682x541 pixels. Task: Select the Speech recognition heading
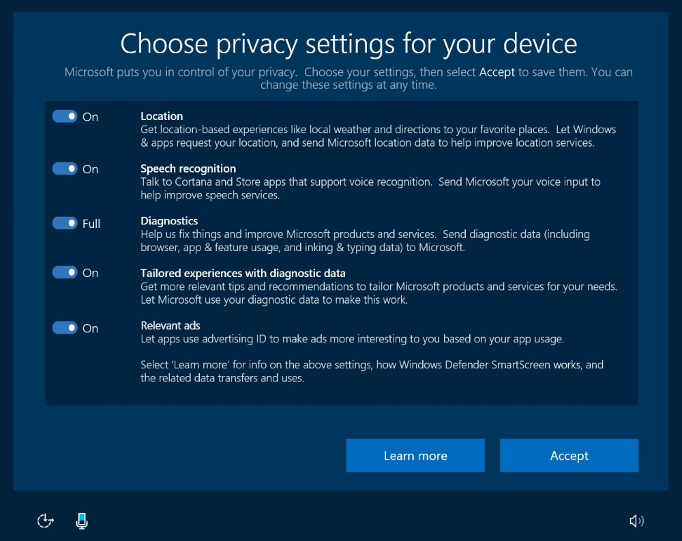tap(188, 169)
